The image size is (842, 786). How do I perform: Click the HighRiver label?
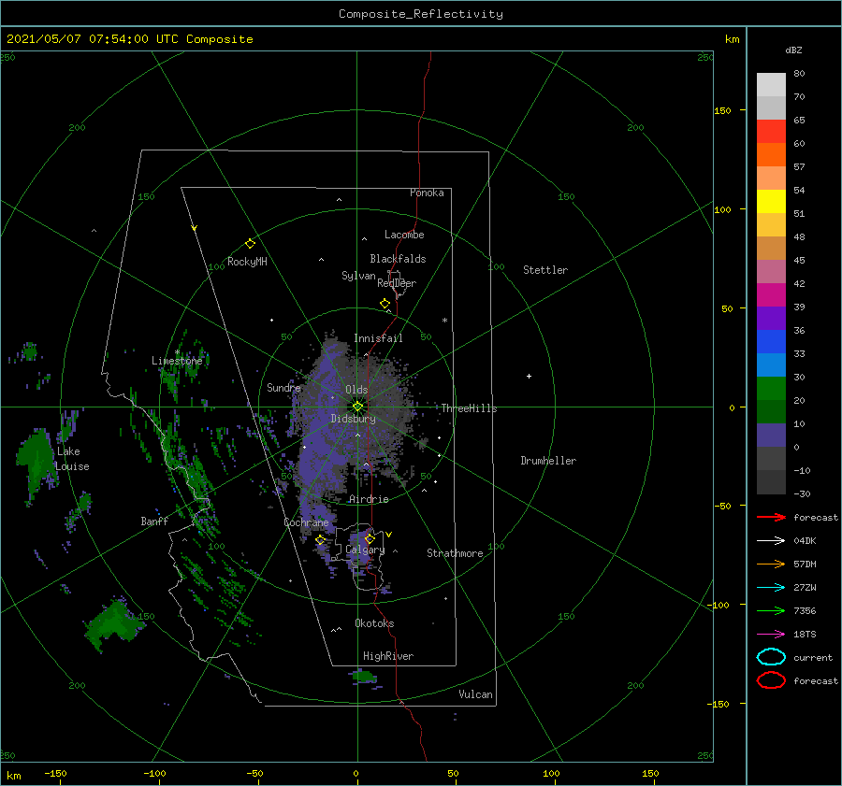pyautogui.click(x=388, y=656)
